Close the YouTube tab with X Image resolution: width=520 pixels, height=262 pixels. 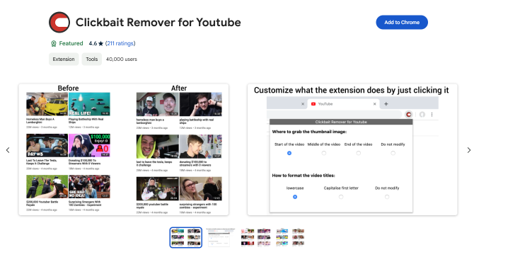pyautogui.click(x=374, y=104)
